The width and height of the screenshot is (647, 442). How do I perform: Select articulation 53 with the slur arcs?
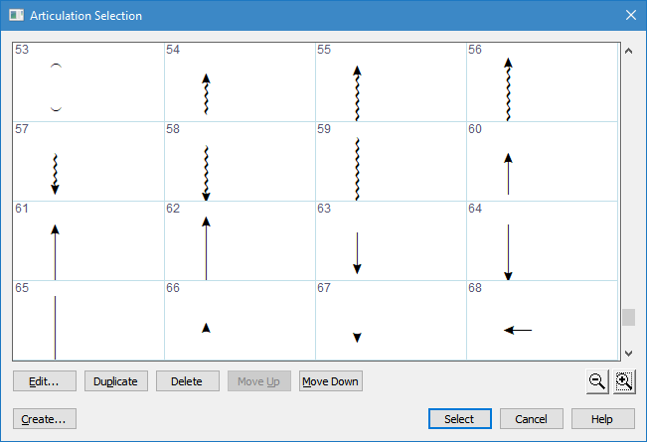(x=57, y=86)
